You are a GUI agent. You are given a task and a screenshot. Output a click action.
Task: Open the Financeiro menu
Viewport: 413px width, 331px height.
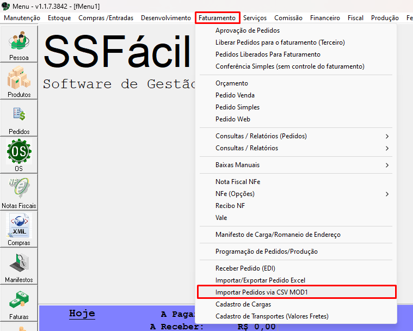coord(325,18)
